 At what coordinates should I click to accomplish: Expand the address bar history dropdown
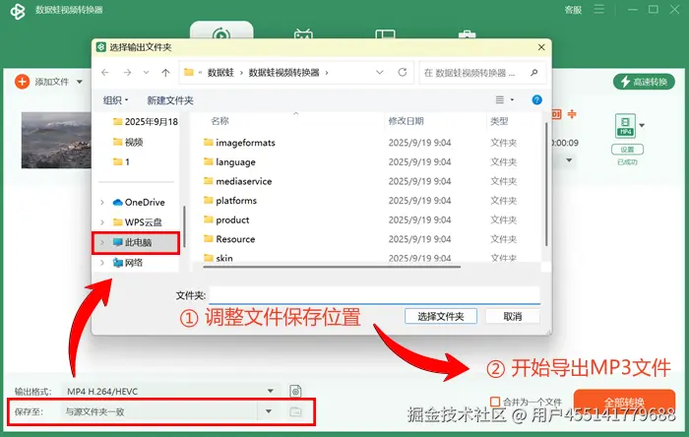tap(380, 73)
